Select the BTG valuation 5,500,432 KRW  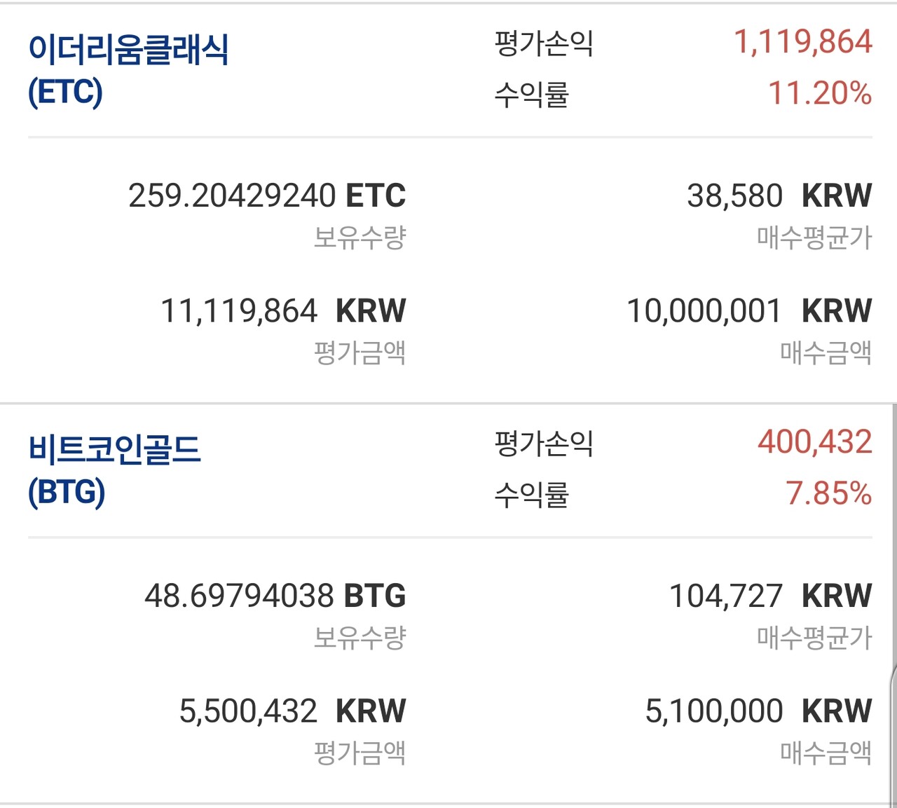[292, 711]
